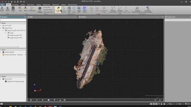This screenshot has width=191, height=107.
Task: Open the File menu tab
Action: click(x=2, y=5)
